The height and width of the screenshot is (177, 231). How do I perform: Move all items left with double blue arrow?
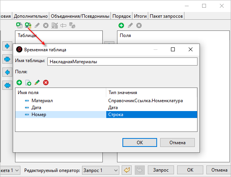click(x=7, y=85)
